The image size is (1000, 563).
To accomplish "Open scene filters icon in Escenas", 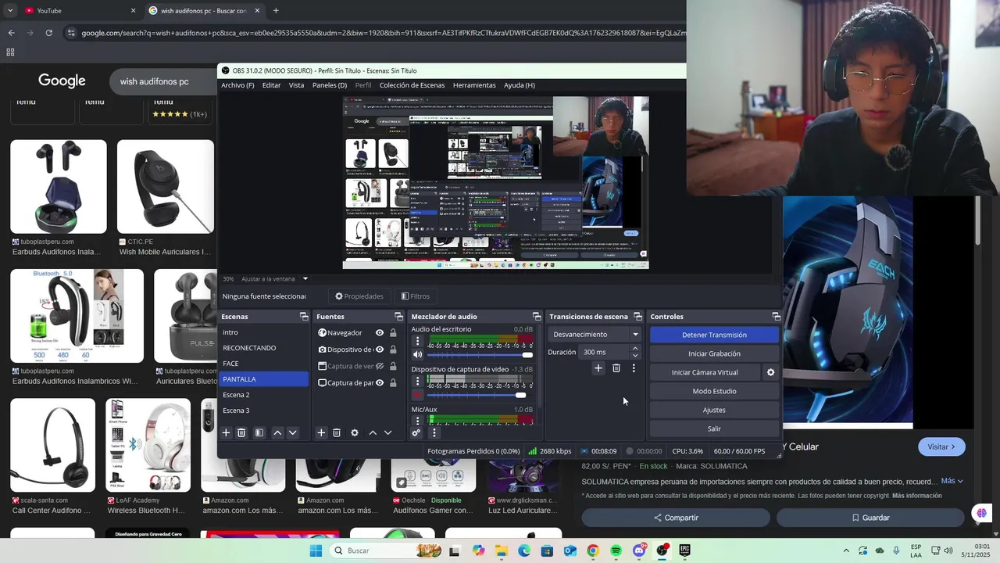I will pyautogui.click(x=259, y=432).
